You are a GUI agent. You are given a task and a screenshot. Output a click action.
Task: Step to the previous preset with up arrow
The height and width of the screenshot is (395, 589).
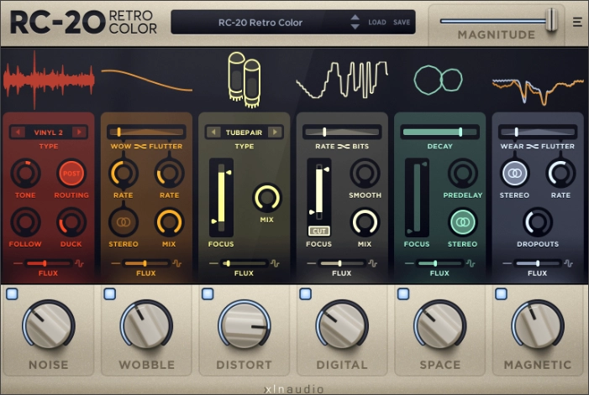355,18
